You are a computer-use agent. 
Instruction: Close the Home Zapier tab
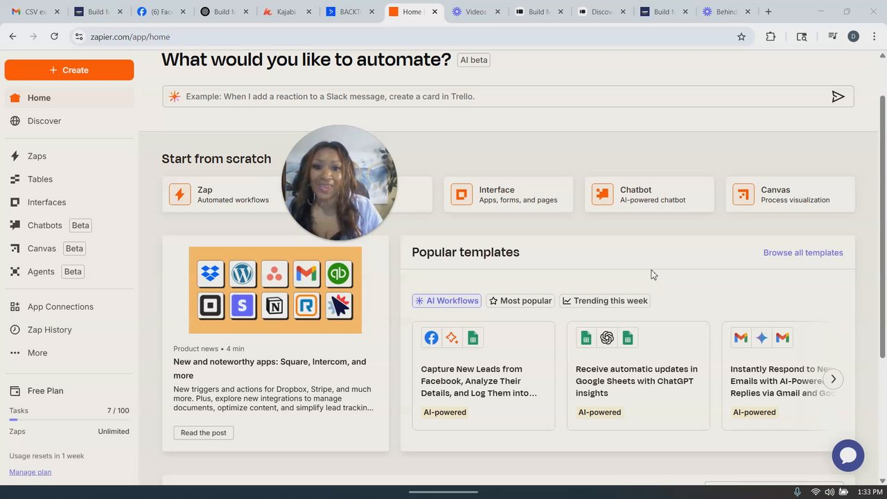(x=434, y=12)
